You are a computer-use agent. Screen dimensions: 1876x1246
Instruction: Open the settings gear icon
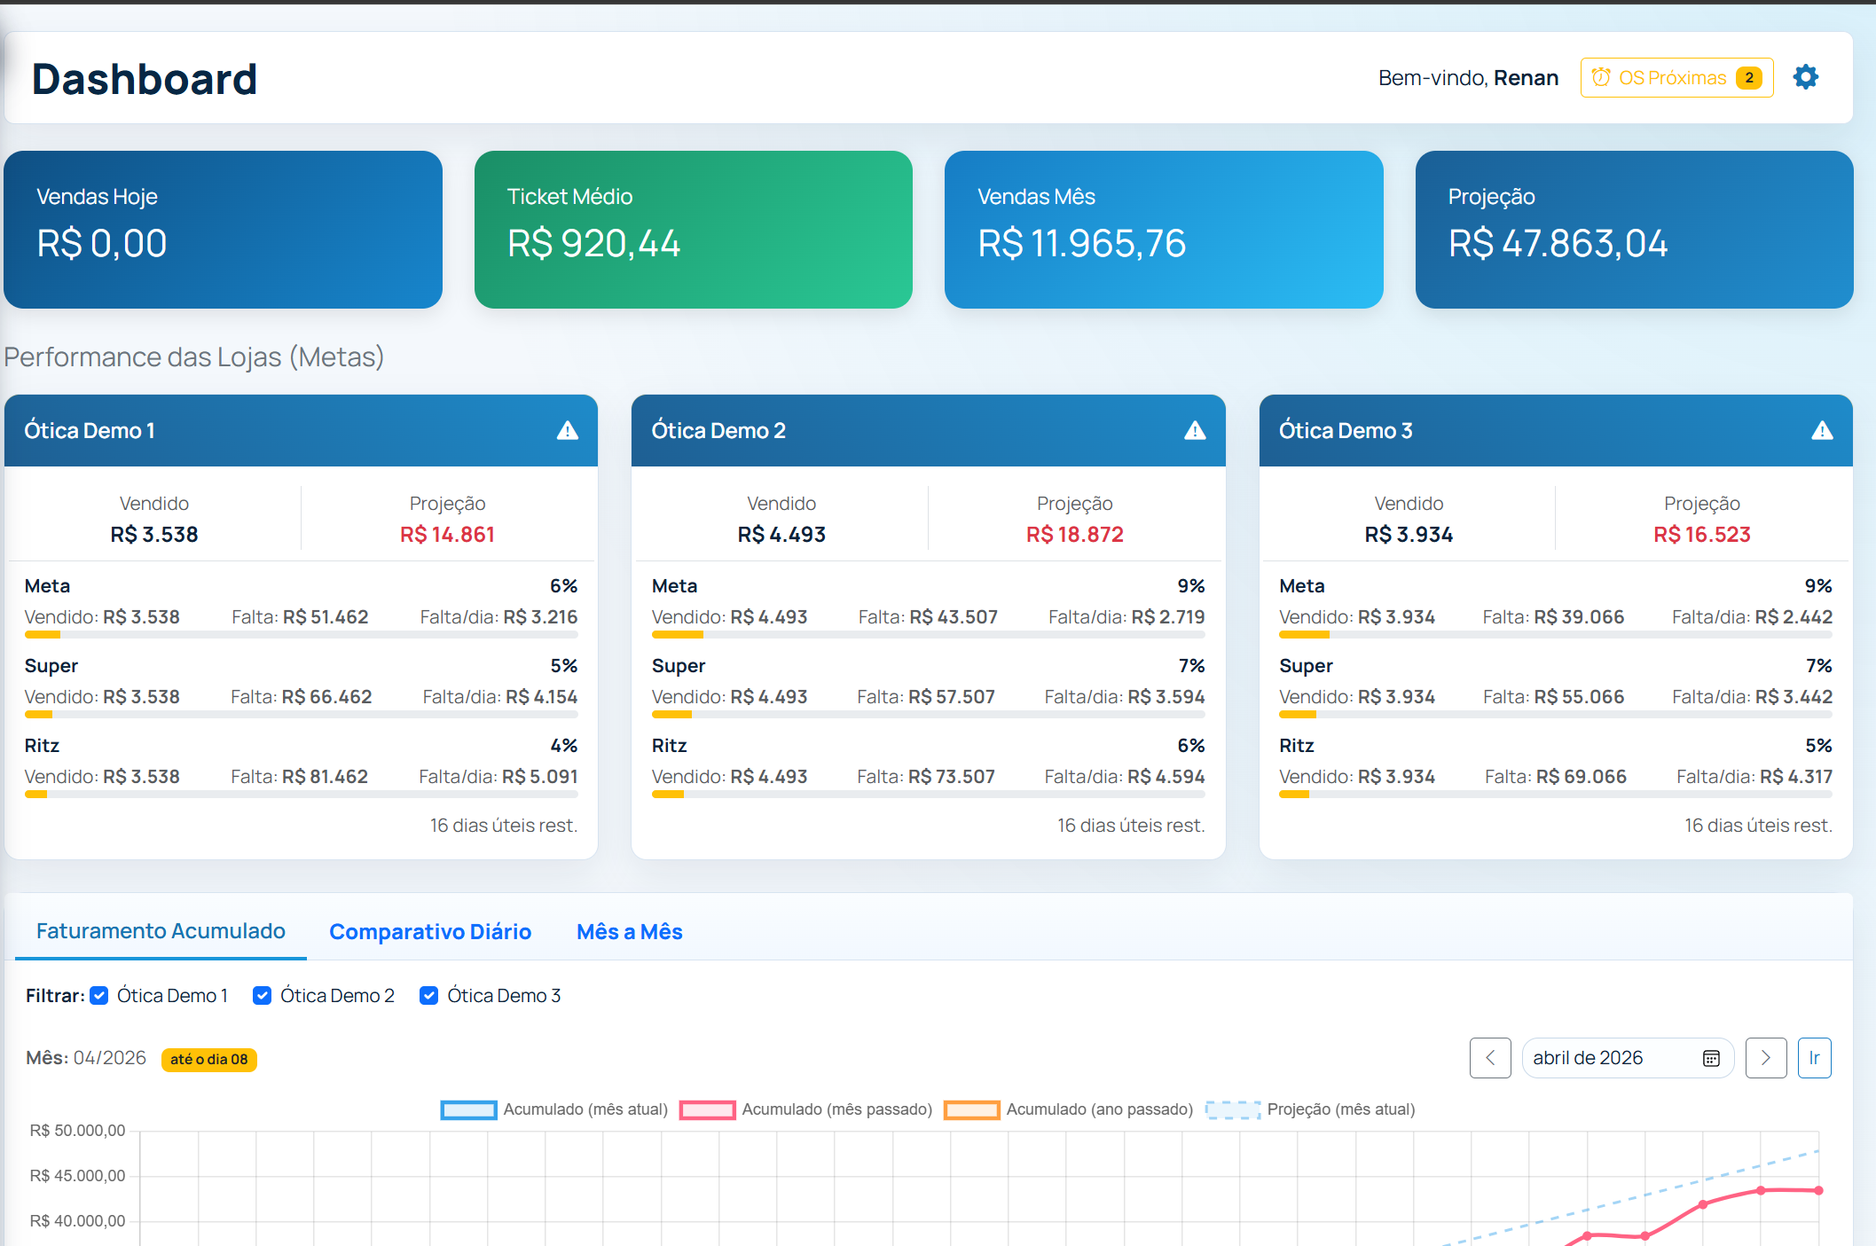1807,77
